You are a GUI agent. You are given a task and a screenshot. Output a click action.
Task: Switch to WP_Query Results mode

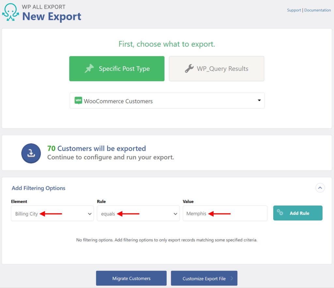point(216,68)
